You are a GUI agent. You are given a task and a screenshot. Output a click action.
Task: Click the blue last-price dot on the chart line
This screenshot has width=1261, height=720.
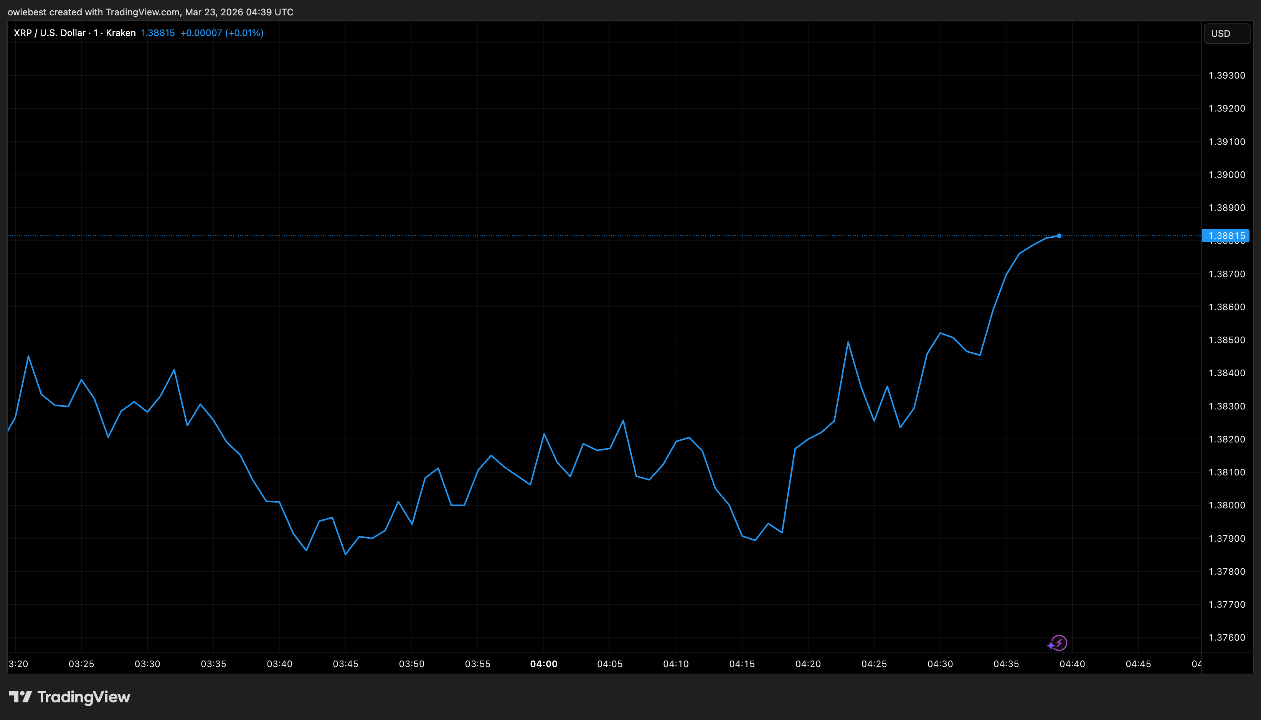(x=1059, y=236)
